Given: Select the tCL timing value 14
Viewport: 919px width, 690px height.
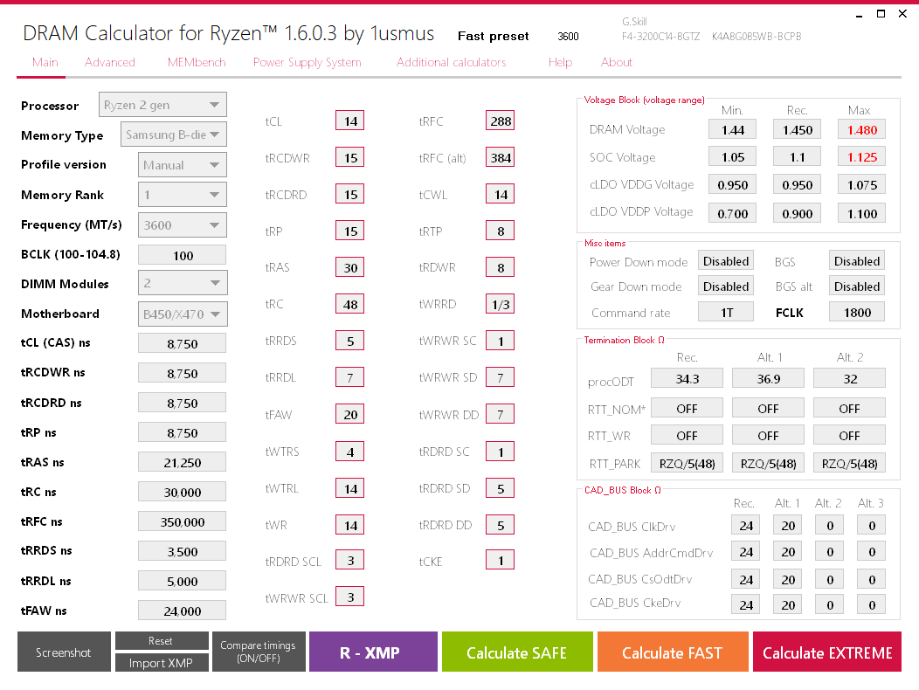Looking at the screenshot, I should click(x=350, y=121).
